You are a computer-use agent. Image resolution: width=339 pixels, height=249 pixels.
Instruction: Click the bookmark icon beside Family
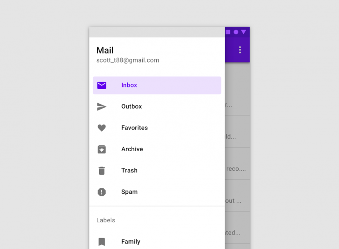click(x=102, y=242)
